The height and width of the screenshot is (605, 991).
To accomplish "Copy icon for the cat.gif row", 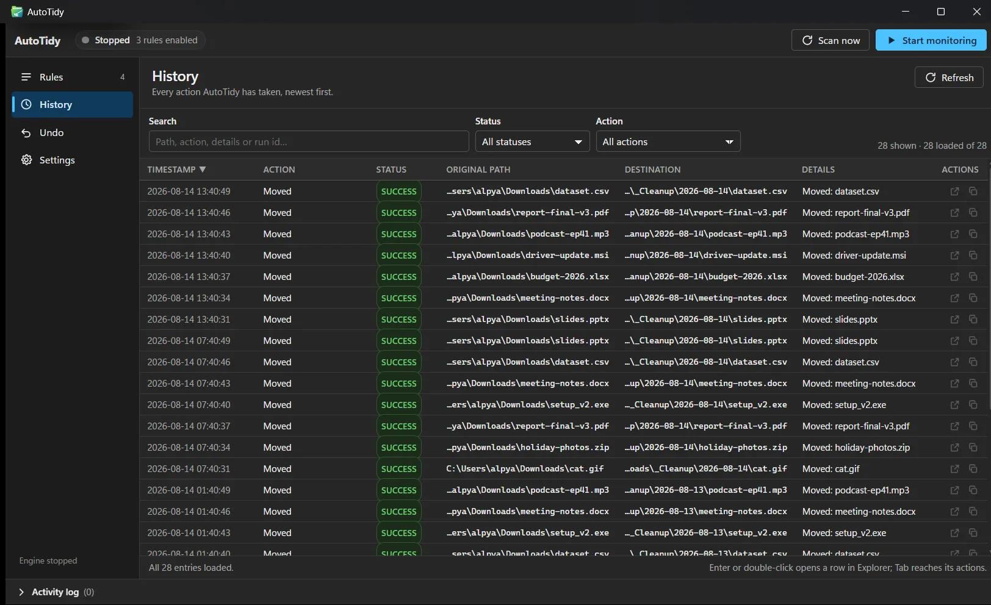I will click(x=973, y=469).
